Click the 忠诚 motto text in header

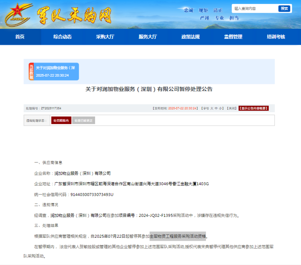(189, 10)
